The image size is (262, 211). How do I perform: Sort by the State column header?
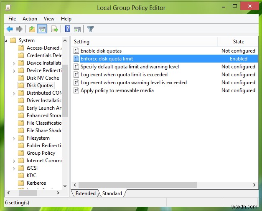coord(238,42)
